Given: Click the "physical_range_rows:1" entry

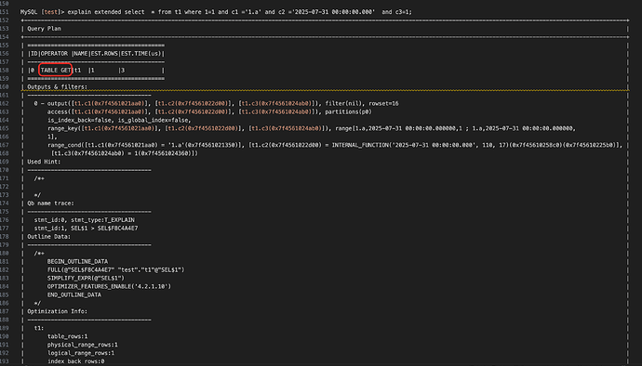Looking at the screenshot, I should [83, 345].
